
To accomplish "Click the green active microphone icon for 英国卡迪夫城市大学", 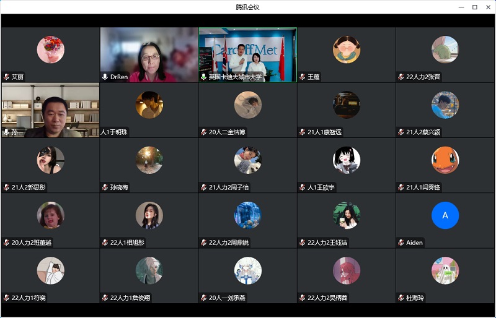I will 203,77.
